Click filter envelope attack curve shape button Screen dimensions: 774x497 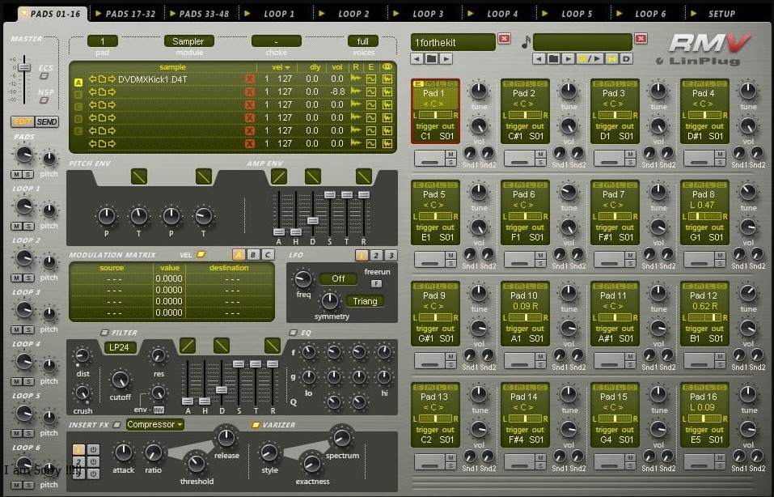(x=188, y=346)
